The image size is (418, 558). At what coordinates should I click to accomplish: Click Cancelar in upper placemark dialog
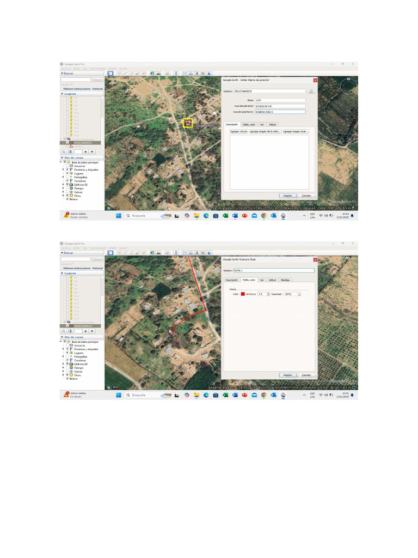(306, 196)
